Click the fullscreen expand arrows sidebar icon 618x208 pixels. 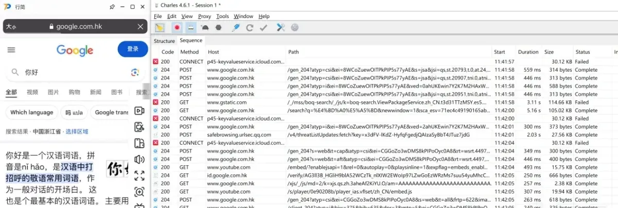point(139,176)
